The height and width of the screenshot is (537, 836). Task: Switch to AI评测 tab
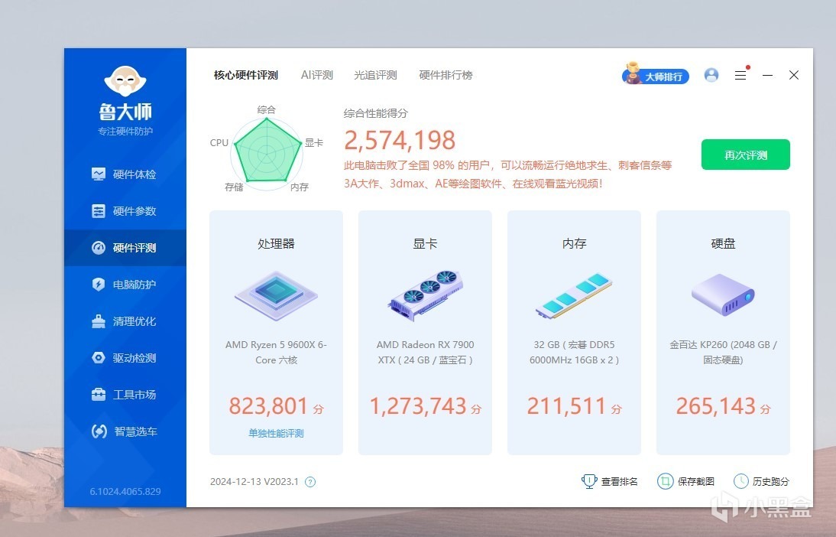[x=316, y=75]
